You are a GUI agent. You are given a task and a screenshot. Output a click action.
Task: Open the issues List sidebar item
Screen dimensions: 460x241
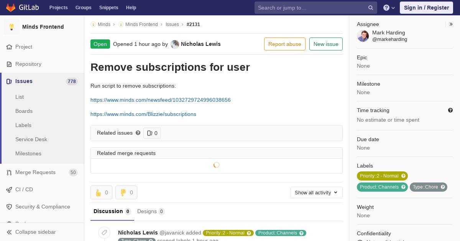pos(20,97)
